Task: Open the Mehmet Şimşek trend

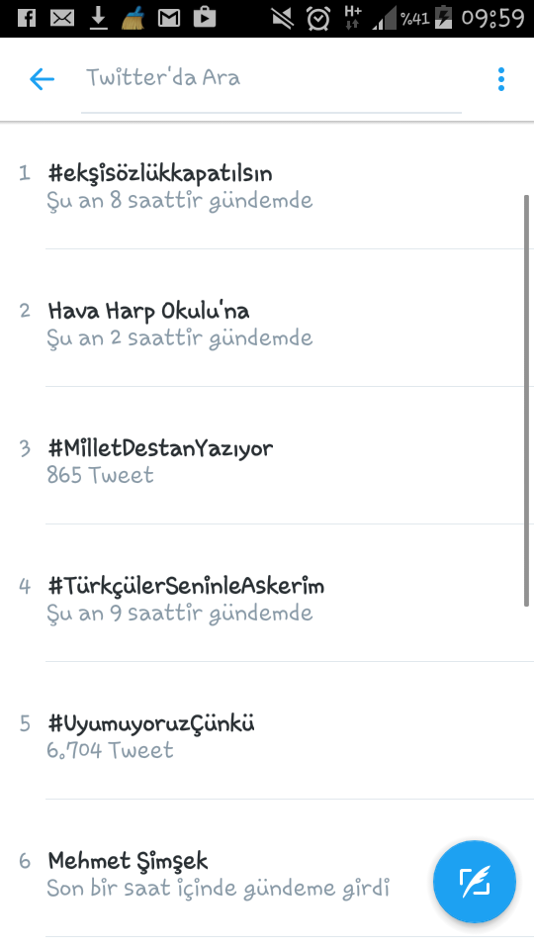Action: coord(267,874)
